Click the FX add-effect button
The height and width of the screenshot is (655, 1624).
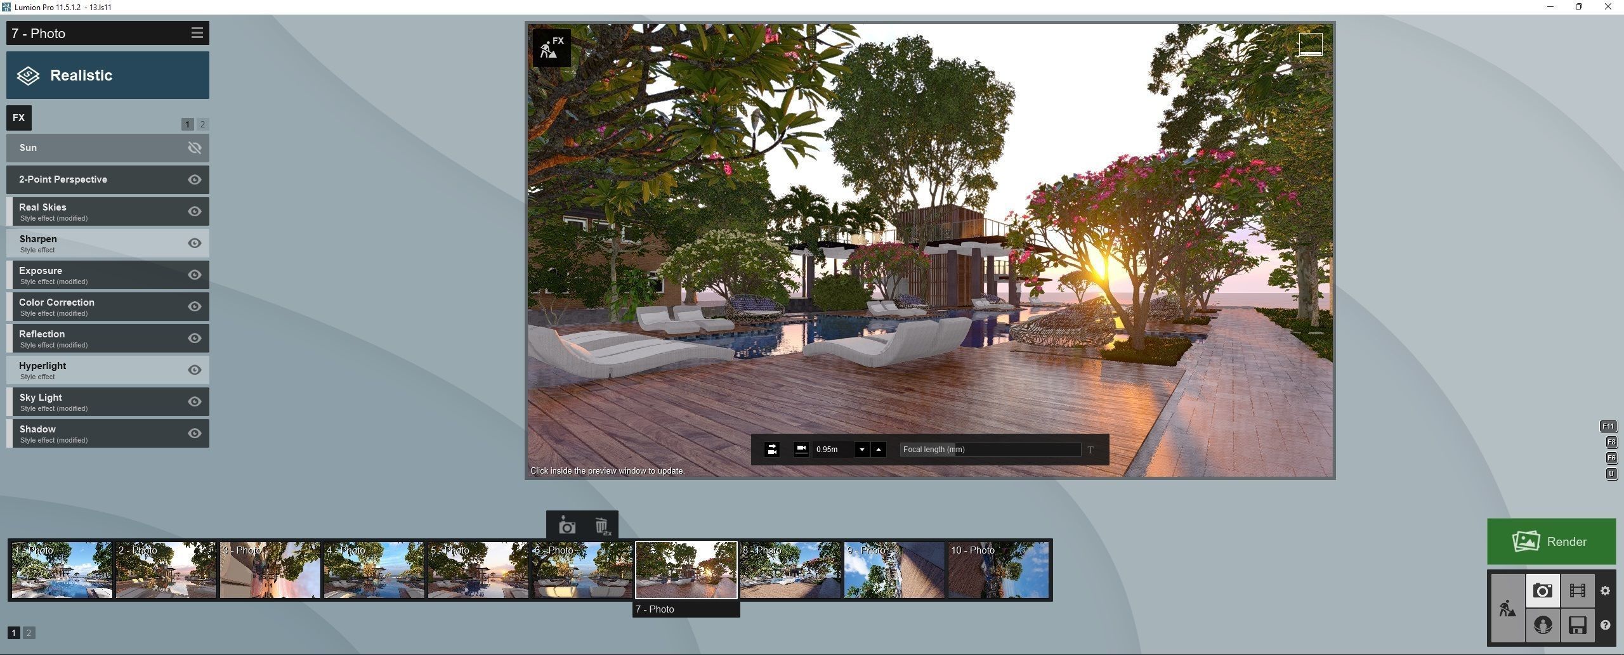point(19,118)
